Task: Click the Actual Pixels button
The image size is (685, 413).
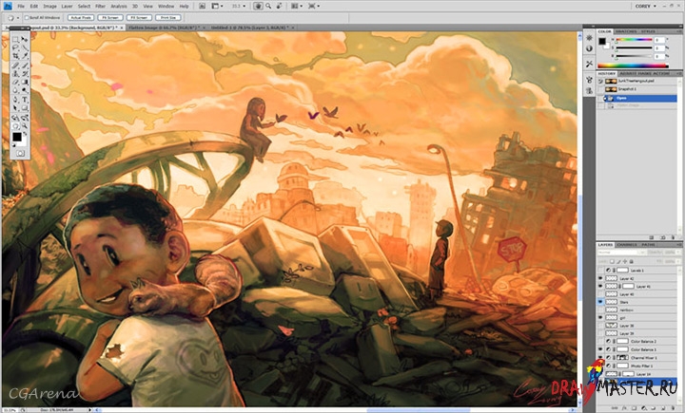Action: (x=81, y=17)
